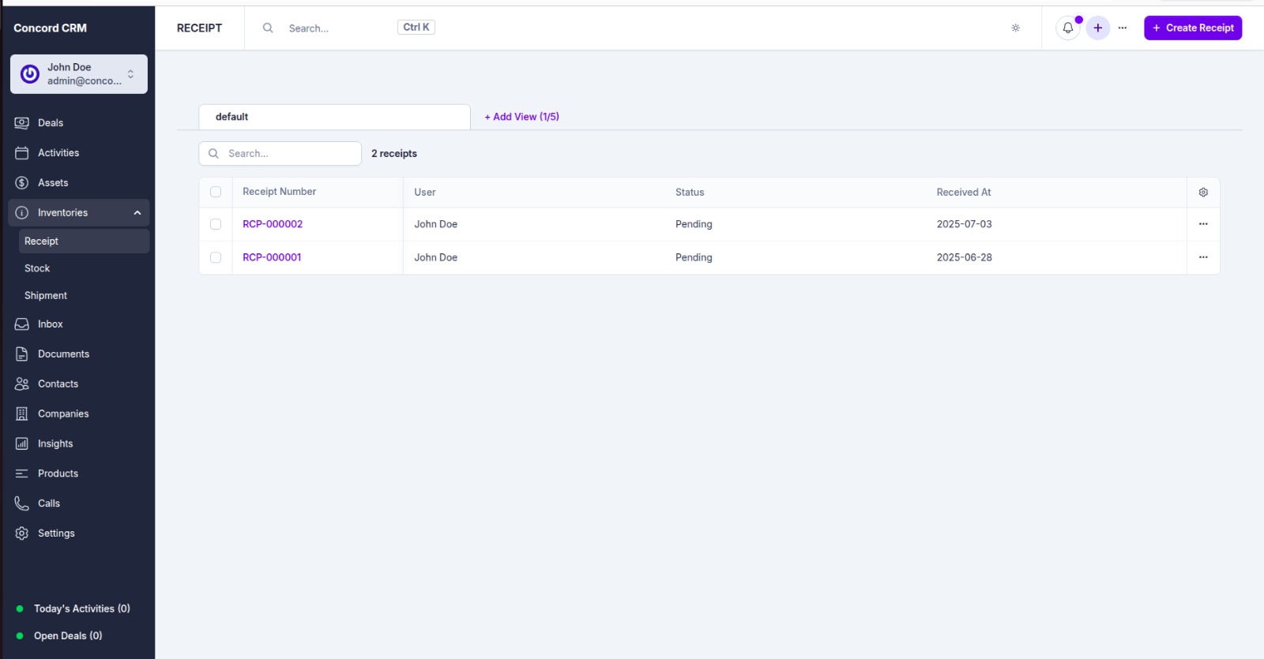Toggle the light/dark theme sun icon

[1015, 28]
